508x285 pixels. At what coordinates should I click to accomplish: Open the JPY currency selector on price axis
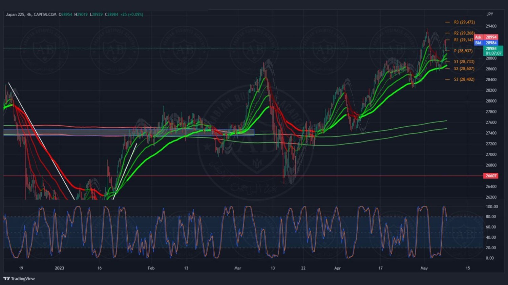pos(490,14)
